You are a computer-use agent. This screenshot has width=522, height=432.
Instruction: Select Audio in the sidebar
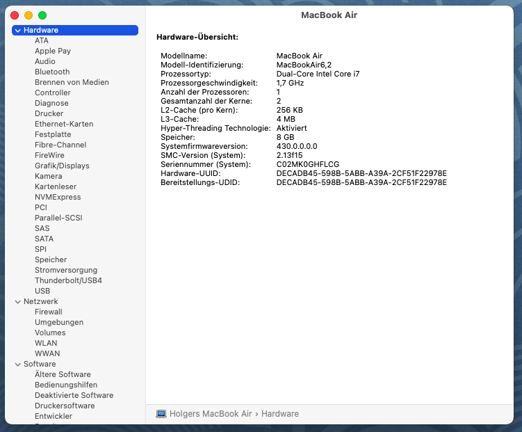click(x=45, y=61)
